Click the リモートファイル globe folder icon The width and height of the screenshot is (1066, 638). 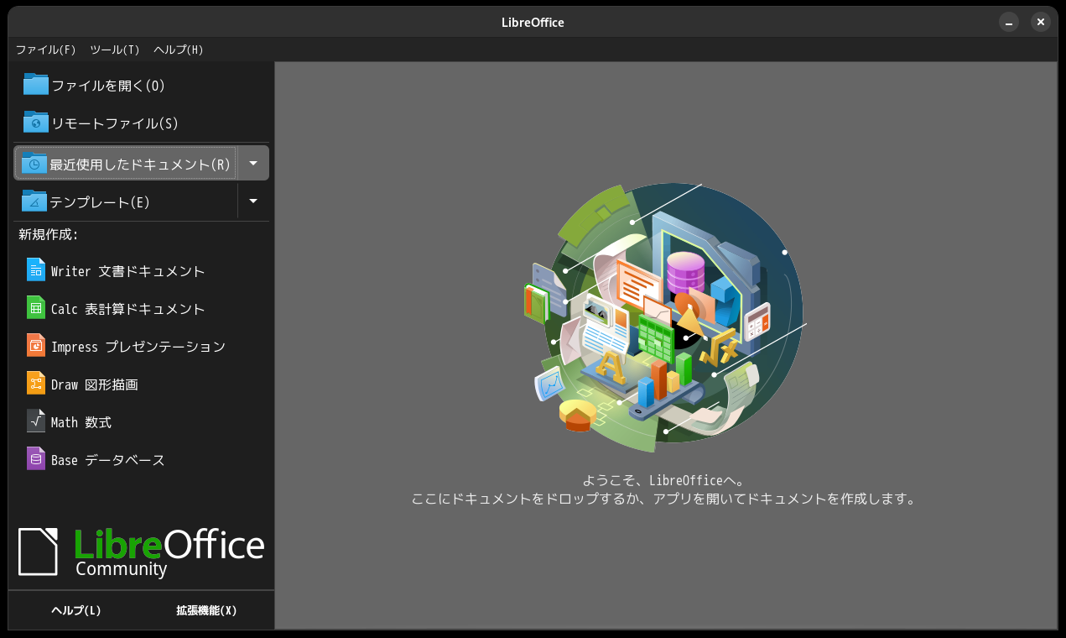(x=36, y=123)
